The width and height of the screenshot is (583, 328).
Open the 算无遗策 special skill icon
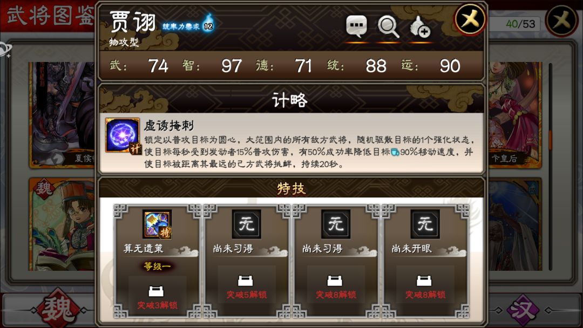157,224
